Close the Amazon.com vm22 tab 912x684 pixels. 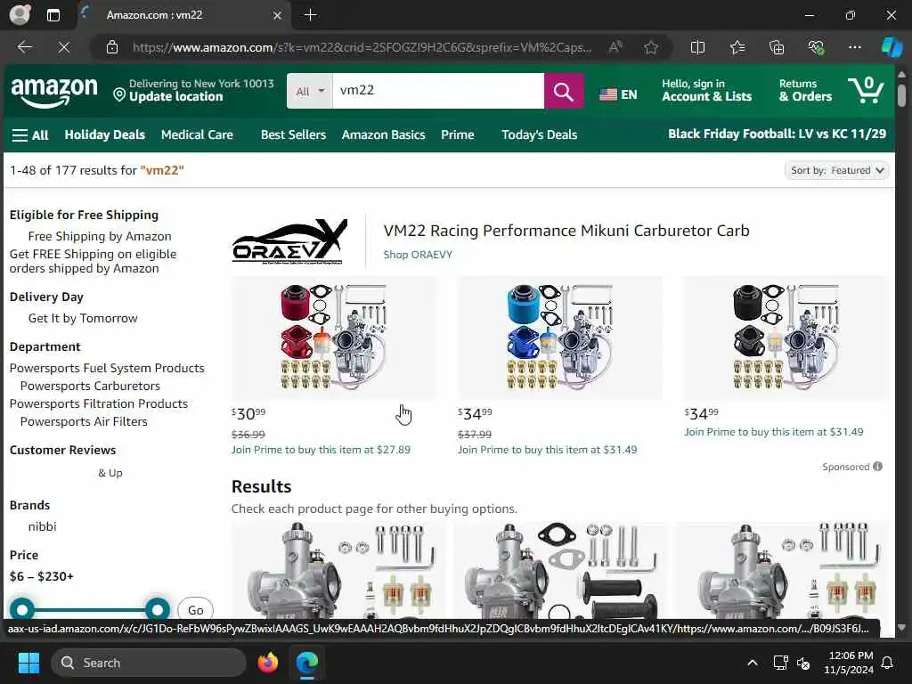278,16
